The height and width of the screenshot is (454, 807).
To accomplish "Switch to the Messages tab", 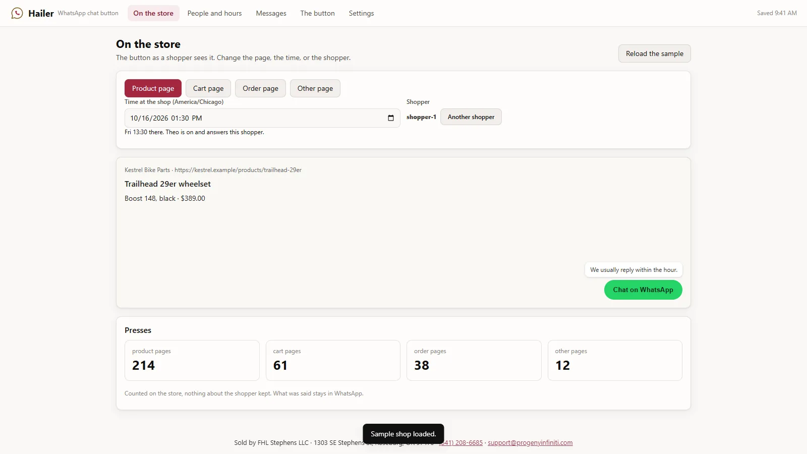I will pyautogui.click(x=271, y=13).
